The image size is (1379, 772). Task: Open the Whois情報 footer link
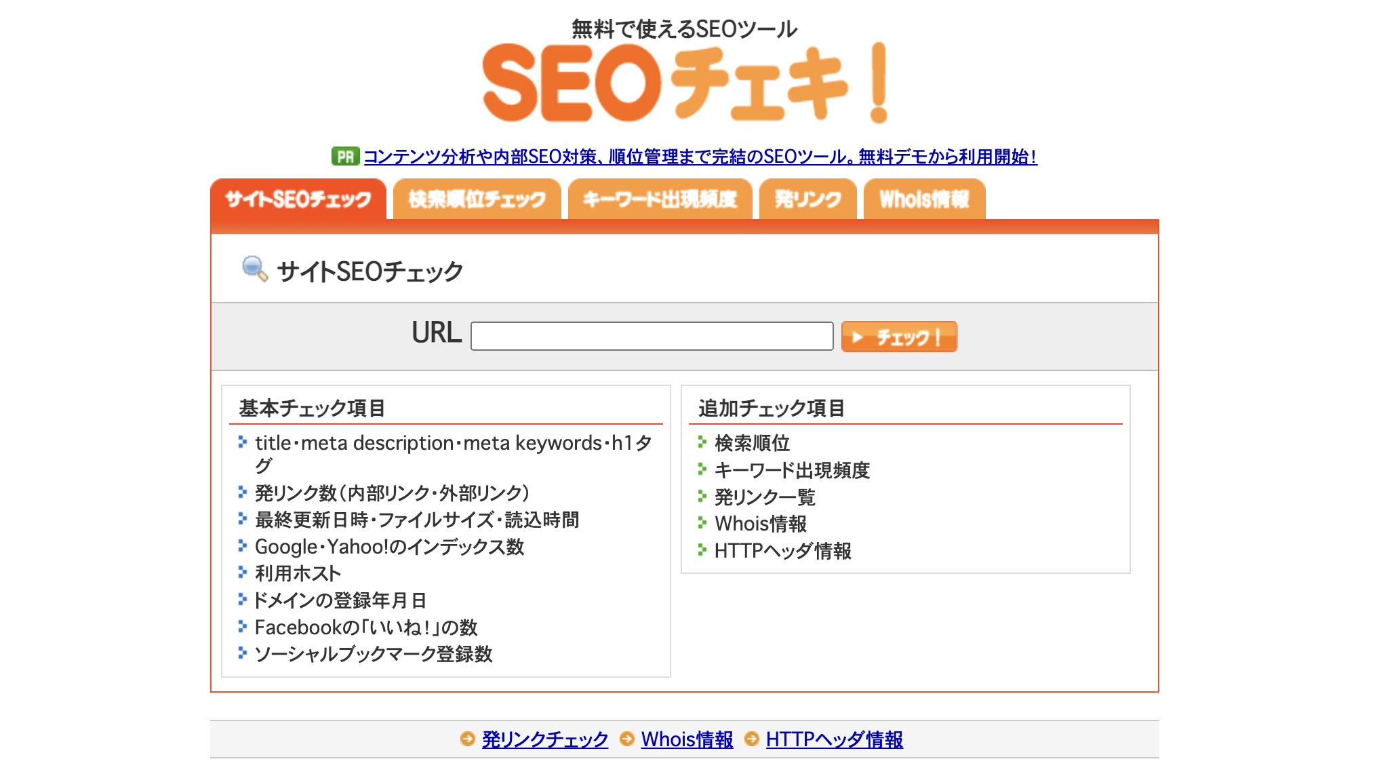tap(687, 739)
